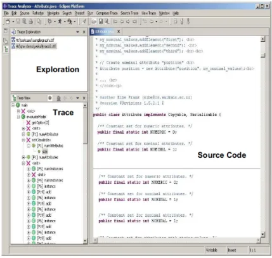The height and width of the screenshot is (258, 272).
Task: Click the Tree View home icon
Action: tap(58, 98)
